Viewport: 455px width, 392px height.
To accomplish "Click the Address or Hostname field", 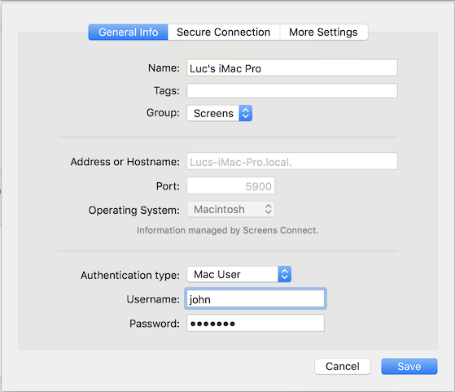I will pos(292,161).
